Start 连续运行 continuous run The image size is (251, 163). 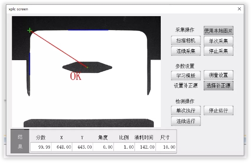pos(186,121)
